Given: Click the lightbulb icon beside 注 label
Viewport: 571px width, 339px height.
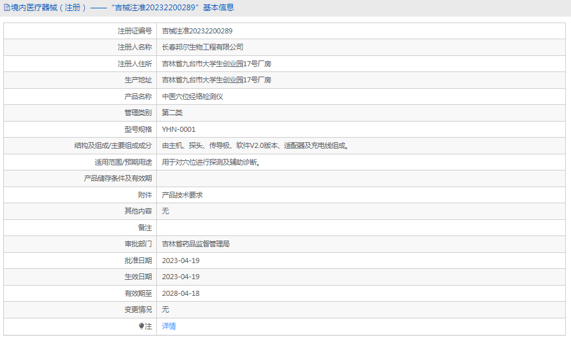Looking at the screenshot, I should tap(141, 326).
